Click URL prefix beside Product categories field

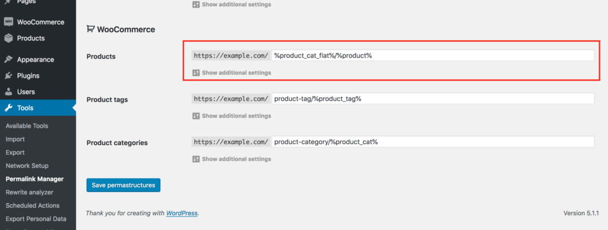tap(231, 142)
